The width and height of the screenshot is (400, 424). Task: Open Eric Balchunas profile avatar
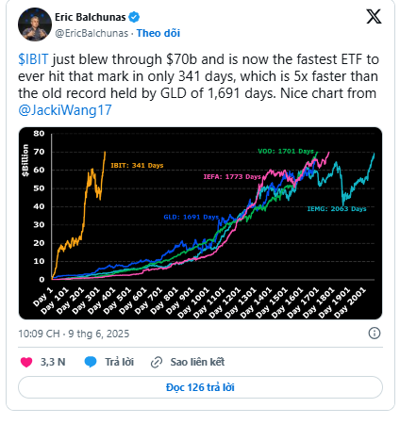35,24
